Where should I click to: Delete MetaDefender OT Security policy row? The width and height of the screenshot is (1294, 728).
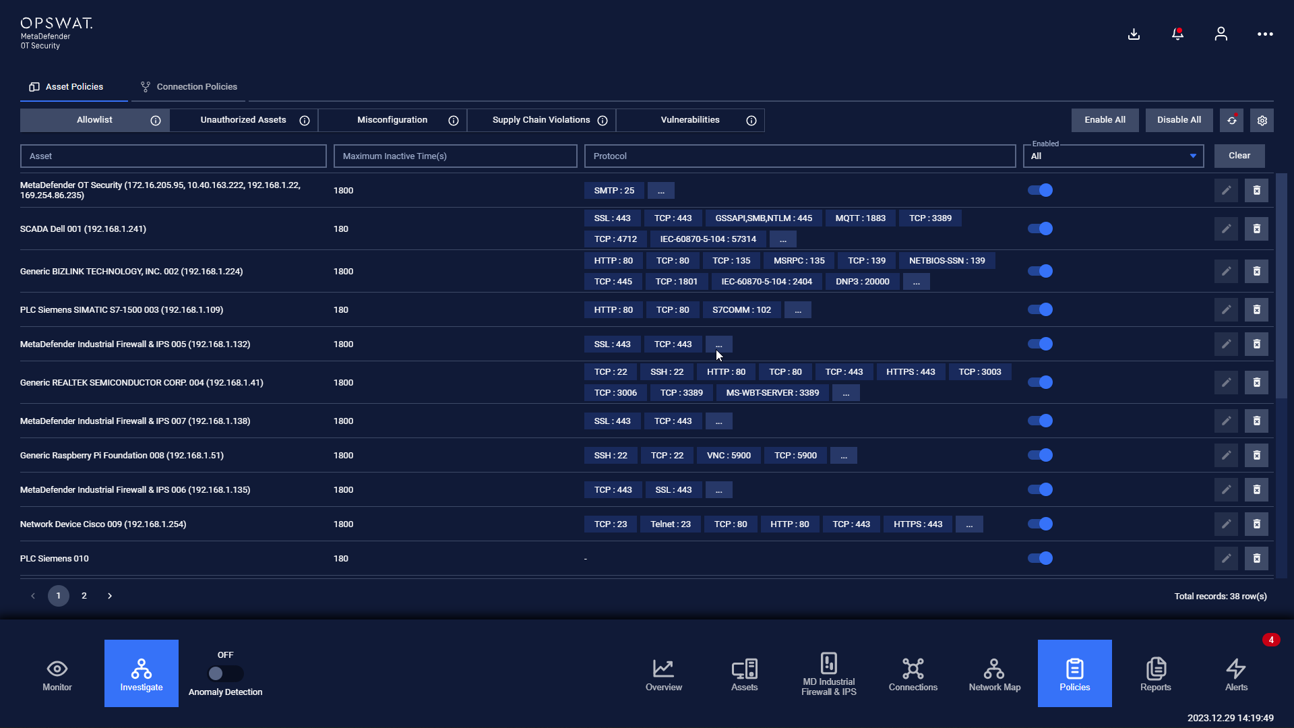pyautogui.click(x=1256, y=190)
